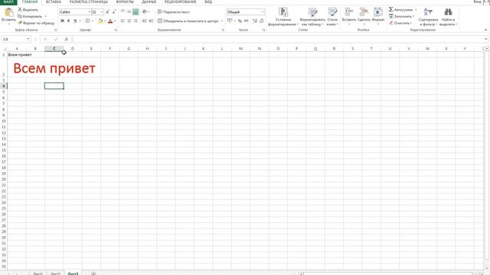Open the font size 11 dropdown
This screenshot has width=490, height=275.
tap(102, 12)
